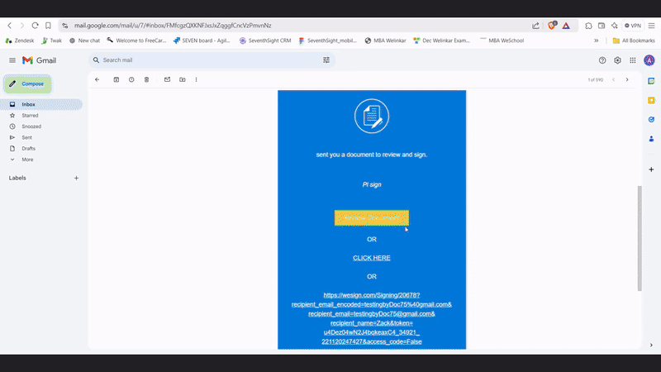Viewport: 661px width, 372px height.
Task: Click the CLICK HERE link
Action: pos(372,258)
